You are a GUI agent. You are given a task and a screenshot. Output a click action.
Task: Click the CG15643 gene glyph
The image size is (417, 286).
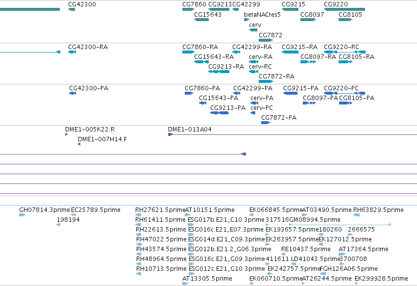click(x=201, y=20)
